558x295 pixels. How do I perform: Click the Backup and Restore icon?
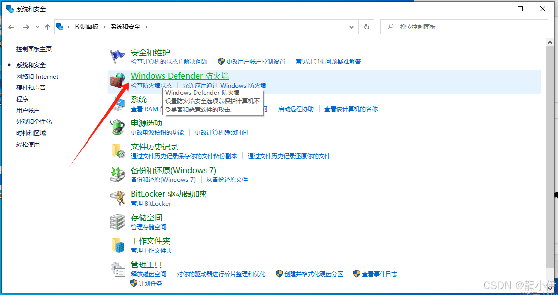click(x=117, y=175)
